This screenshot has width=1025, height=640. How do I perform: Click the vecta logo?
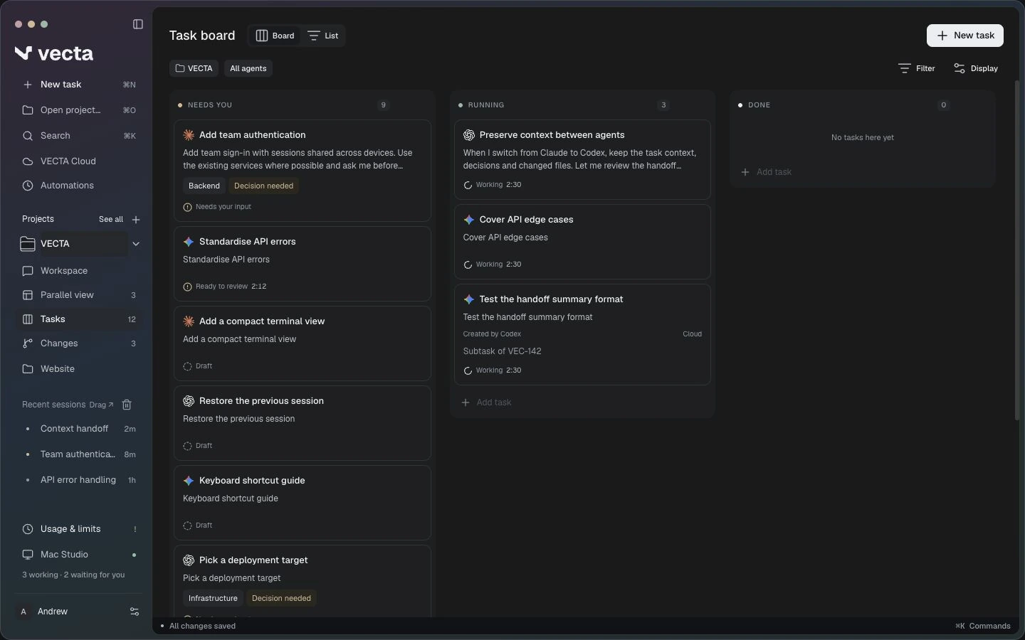click(54, 53)
